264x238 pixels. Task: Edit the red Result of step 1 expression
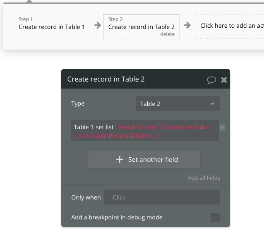[142, 131]
